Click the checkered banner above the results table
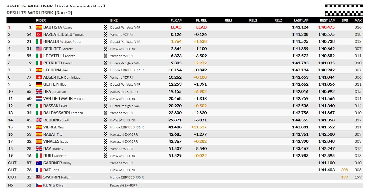The image size is (368, 190). (344, 13)
